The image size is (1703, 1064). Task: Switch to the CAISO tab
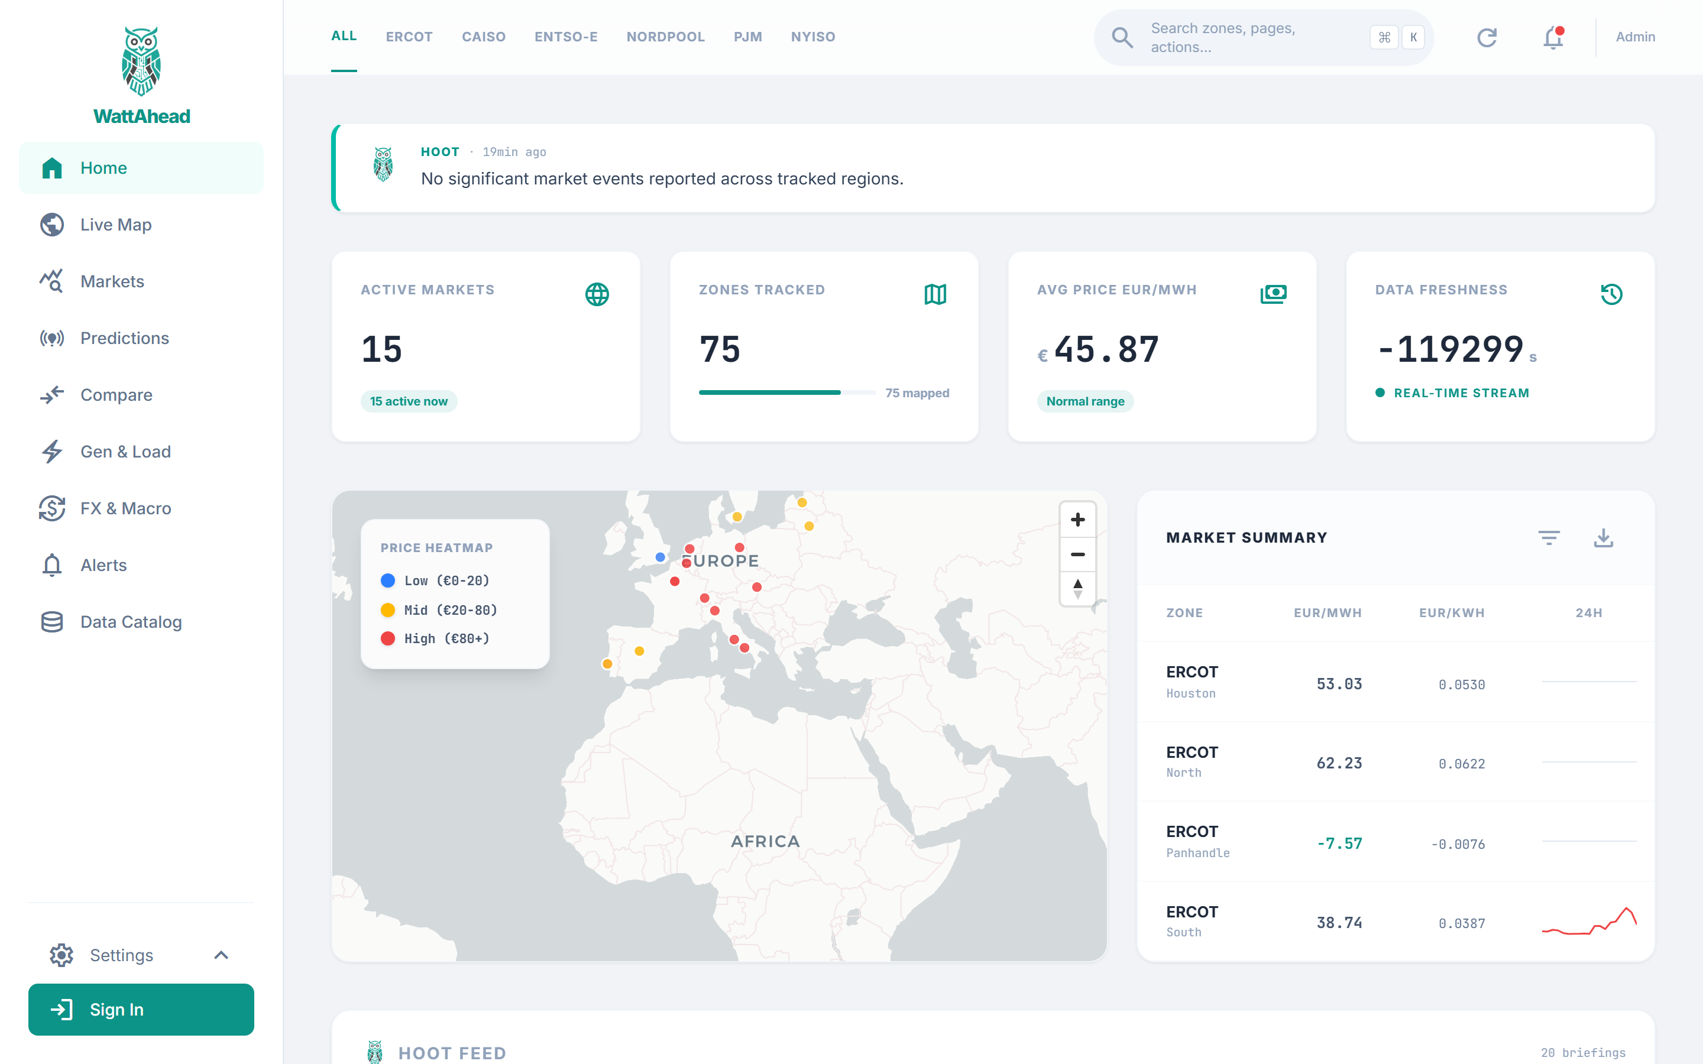coord(484,37)
